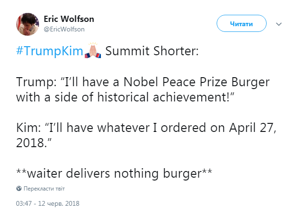
Task: Click the Читати follow button
Action: coord(241,23)
